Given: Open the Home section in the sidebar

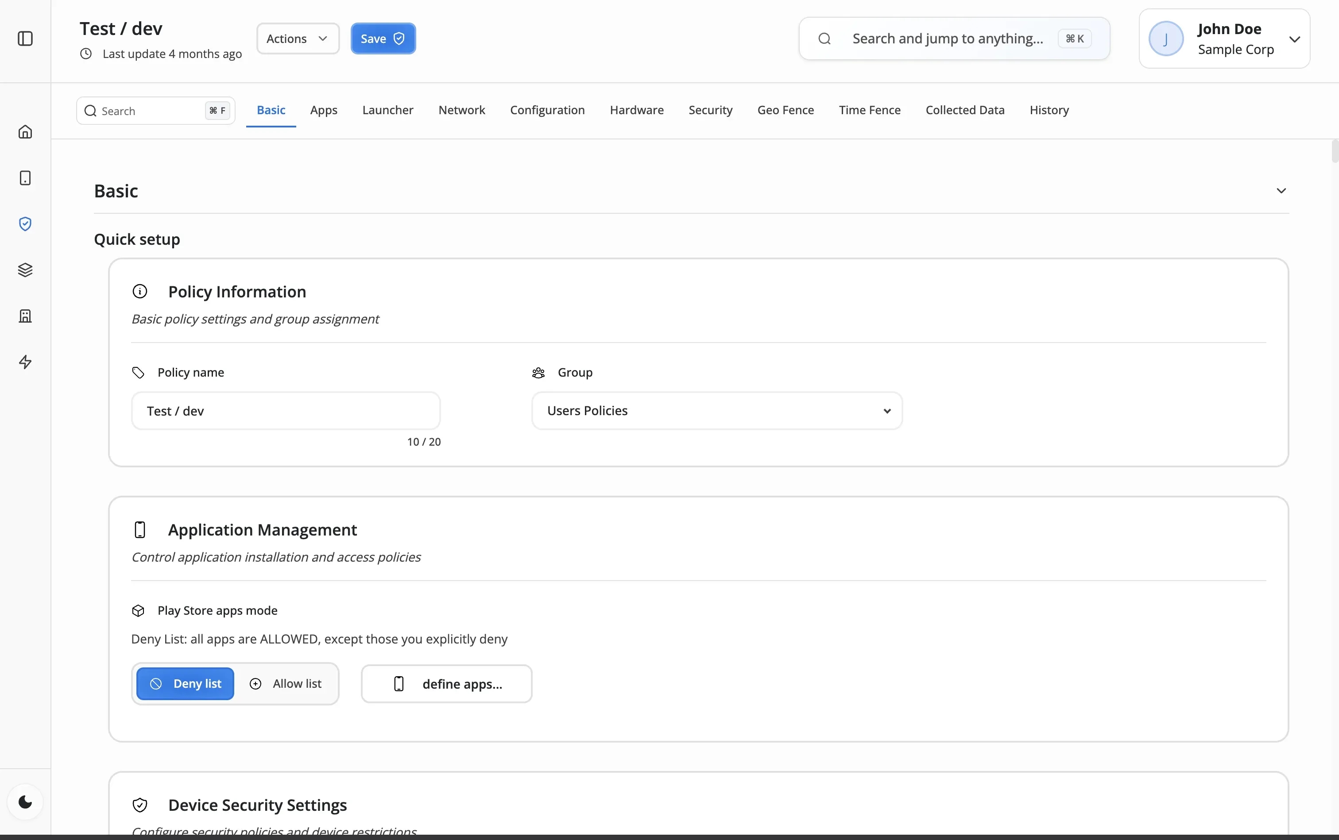Looking at the screenshot, I should point(26,132).
